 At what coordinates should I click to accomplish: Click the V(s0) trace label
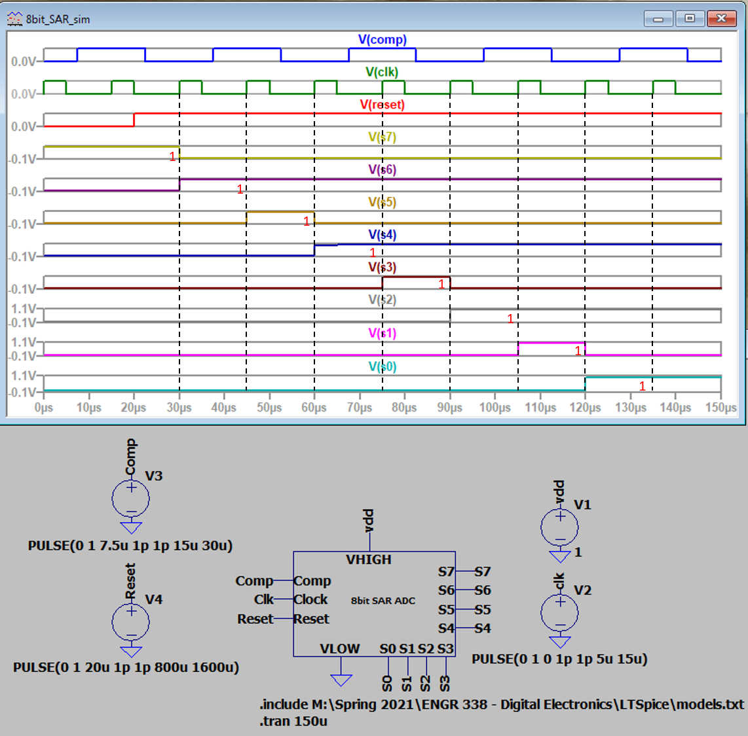coord(382,366)
